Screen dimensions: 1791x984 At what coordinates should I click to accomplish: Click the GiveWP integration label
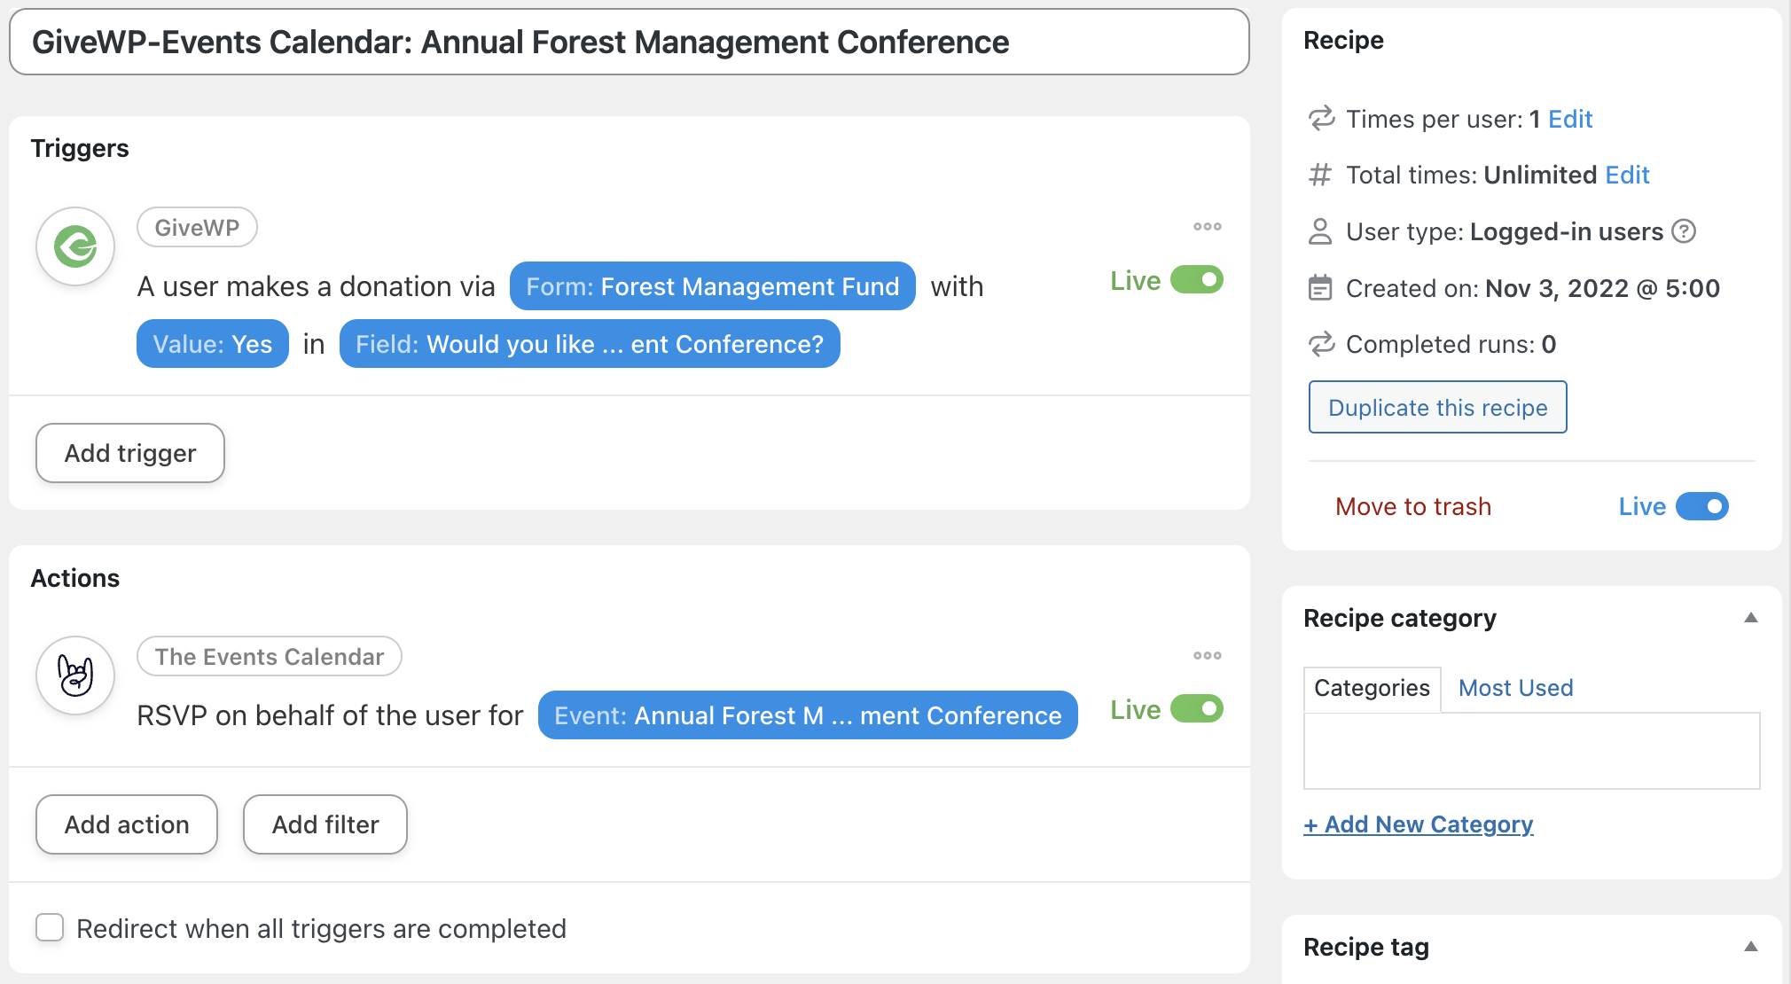(x=197, y=228)
